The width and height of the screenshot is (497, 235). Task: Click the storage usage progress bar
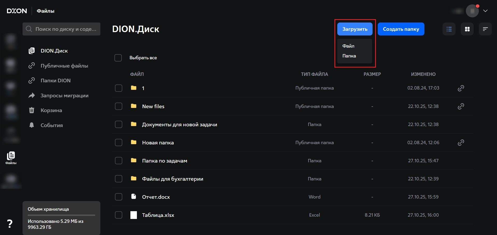click(x=61, y=215)
